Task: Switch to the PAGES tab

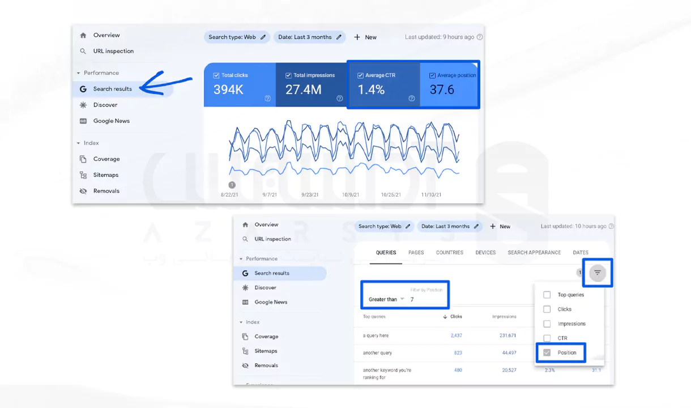Action: (416, 253)
